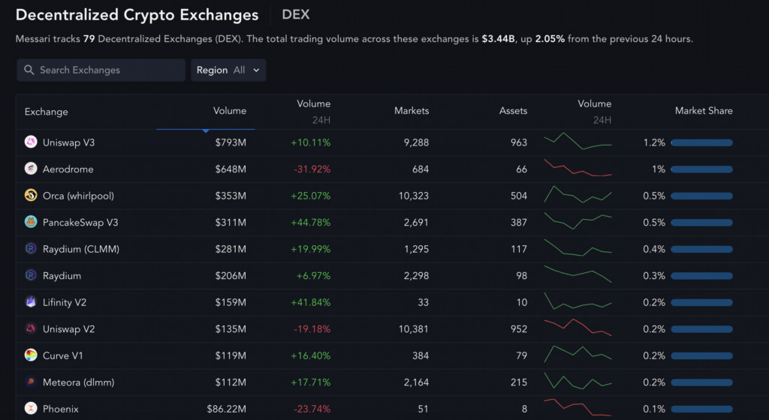Open the Orca (whirlpool) exchange link
769x420 pixels.
[x=78, y=196]
